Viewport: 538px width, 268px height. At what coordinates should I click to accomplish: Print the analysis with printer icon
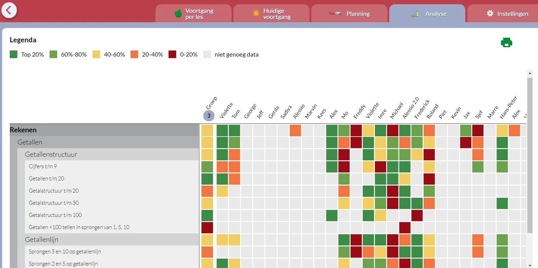tap(506, 43)
